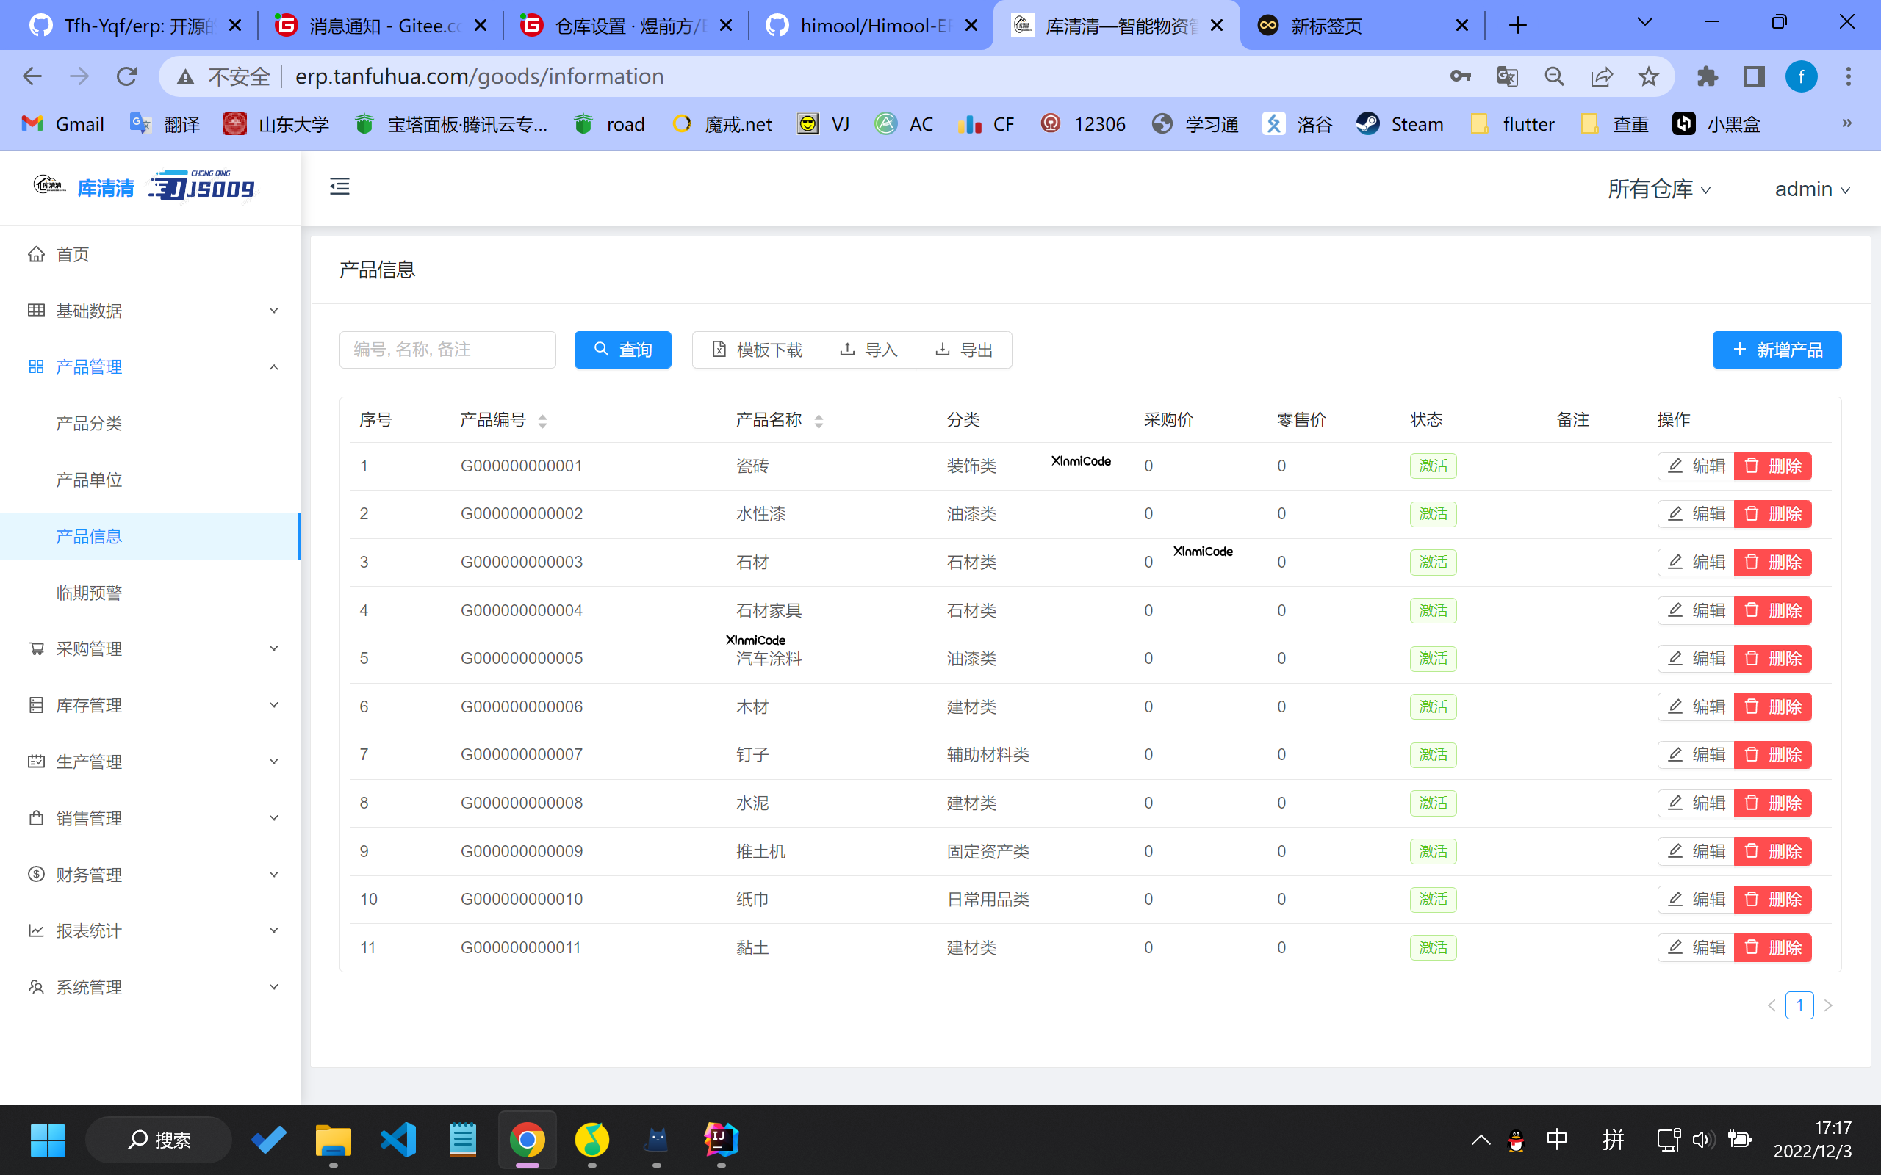The width and height of the screenshot is (1881, 1175).
Task: Click the 新增产品 add product button
Action: (1777, 349)
